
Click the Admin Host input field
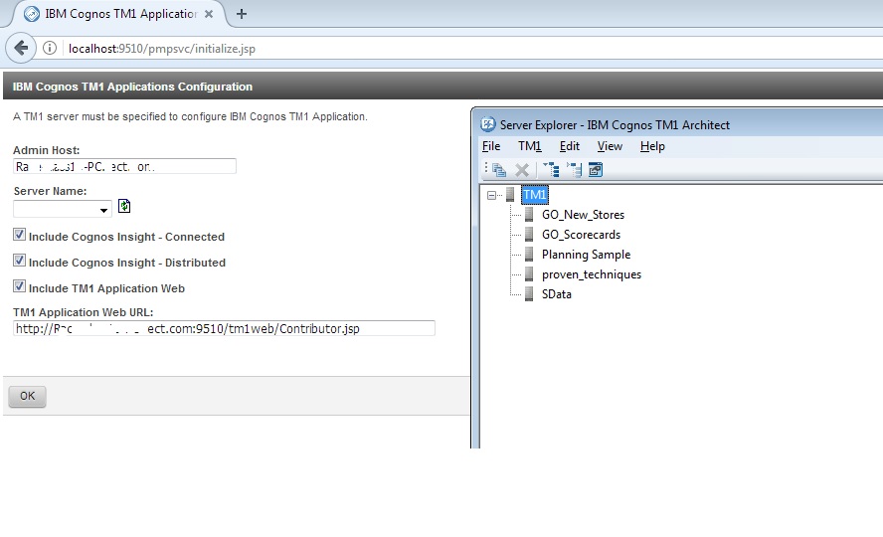pos(124,166)
